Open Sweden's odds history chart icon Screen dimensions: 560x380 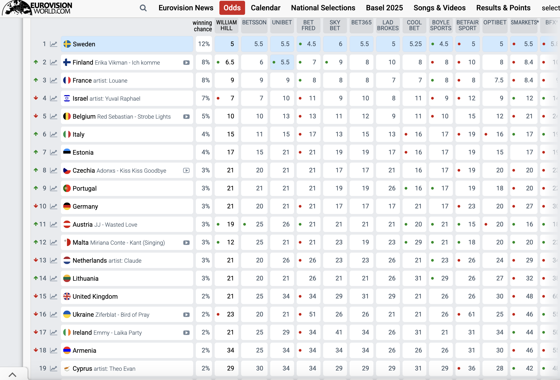pos(54,44)
